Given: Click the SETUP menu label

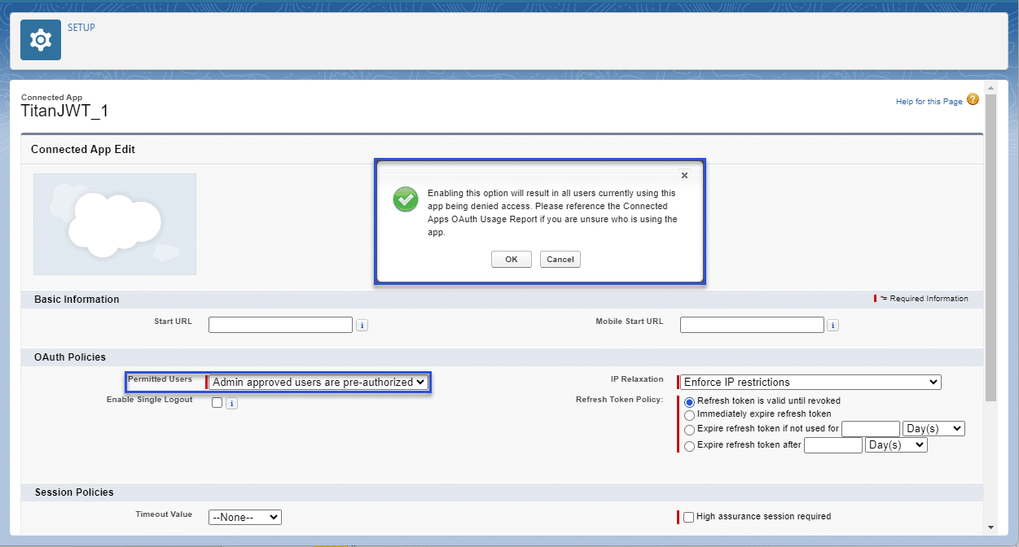Looking at the screenshot, I should 81,27.
